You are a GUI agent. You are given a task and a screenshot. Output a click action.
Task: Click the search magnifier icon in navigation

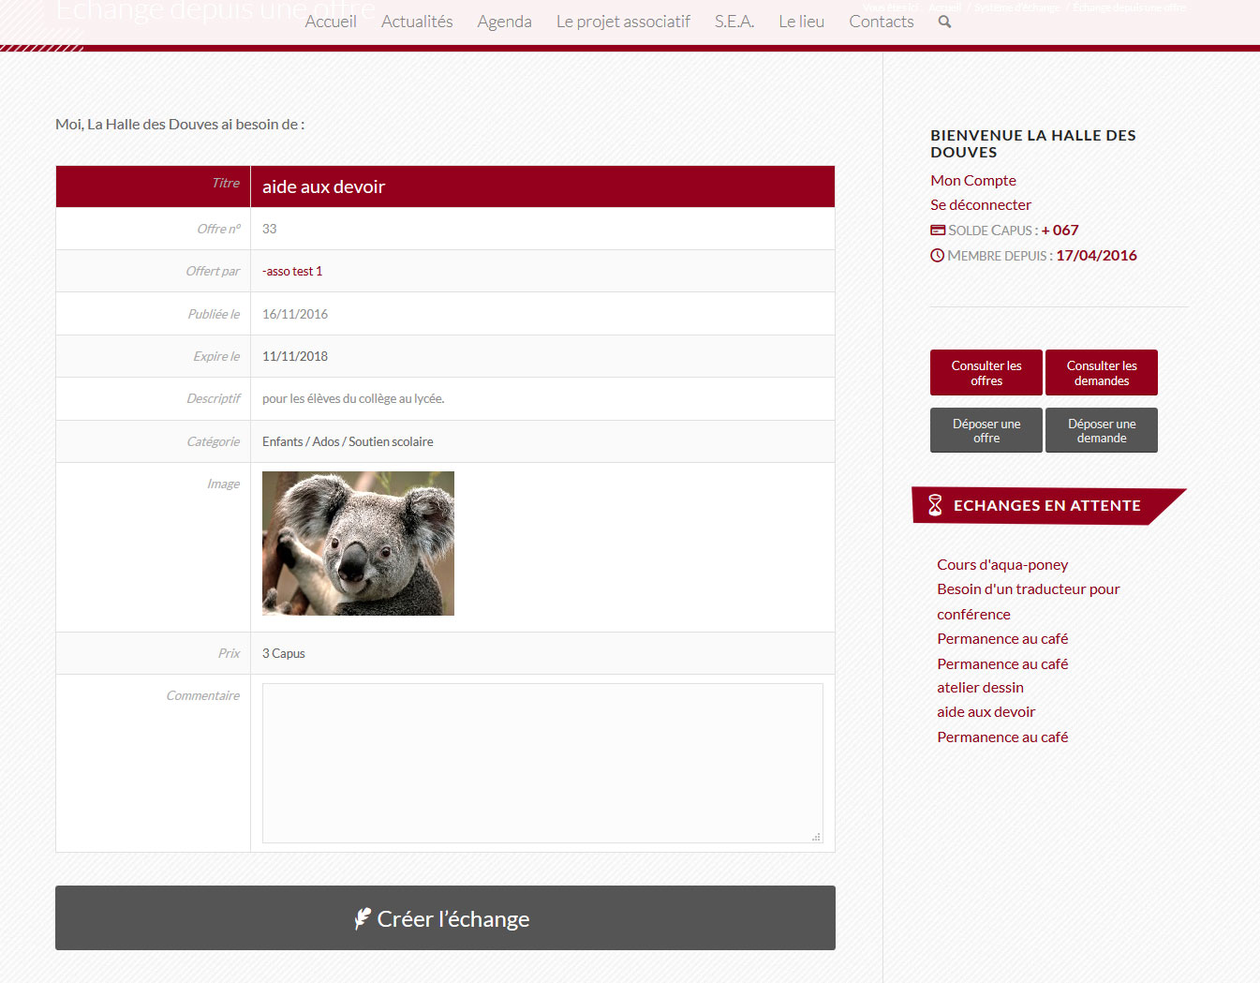(944, 22)
